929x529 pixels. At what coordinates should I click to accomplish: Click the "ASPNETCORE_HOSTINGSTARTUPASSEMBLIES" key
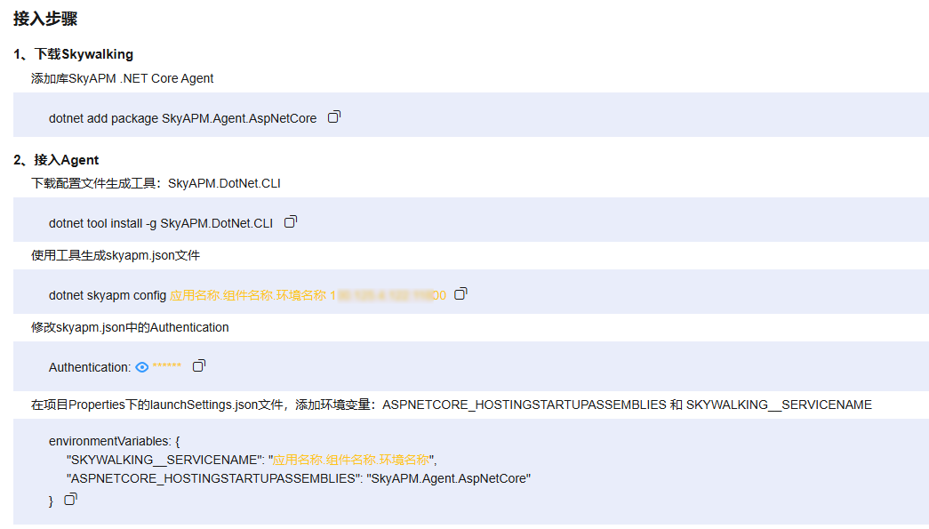214,478
